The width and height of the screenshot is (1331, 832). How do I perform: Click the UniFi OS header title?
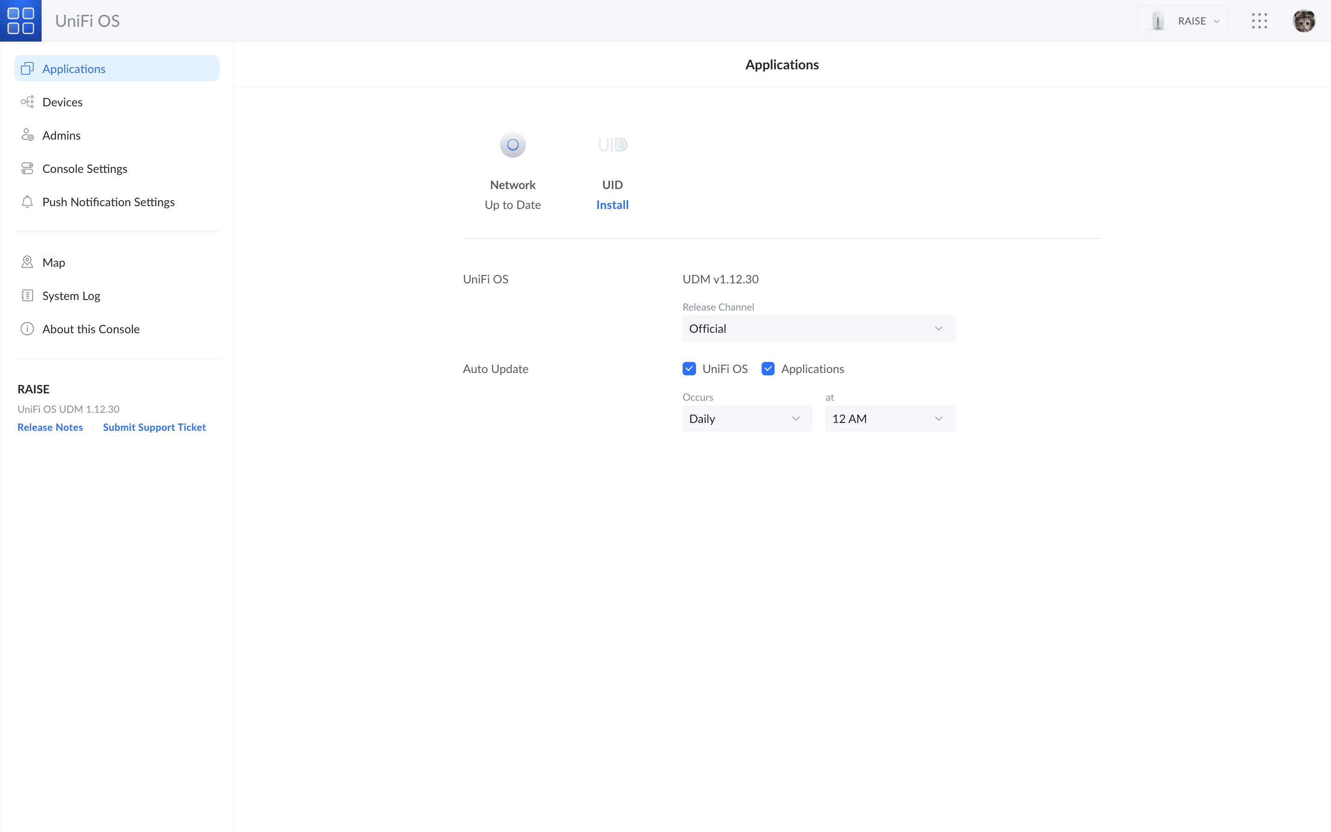(87, 21)
